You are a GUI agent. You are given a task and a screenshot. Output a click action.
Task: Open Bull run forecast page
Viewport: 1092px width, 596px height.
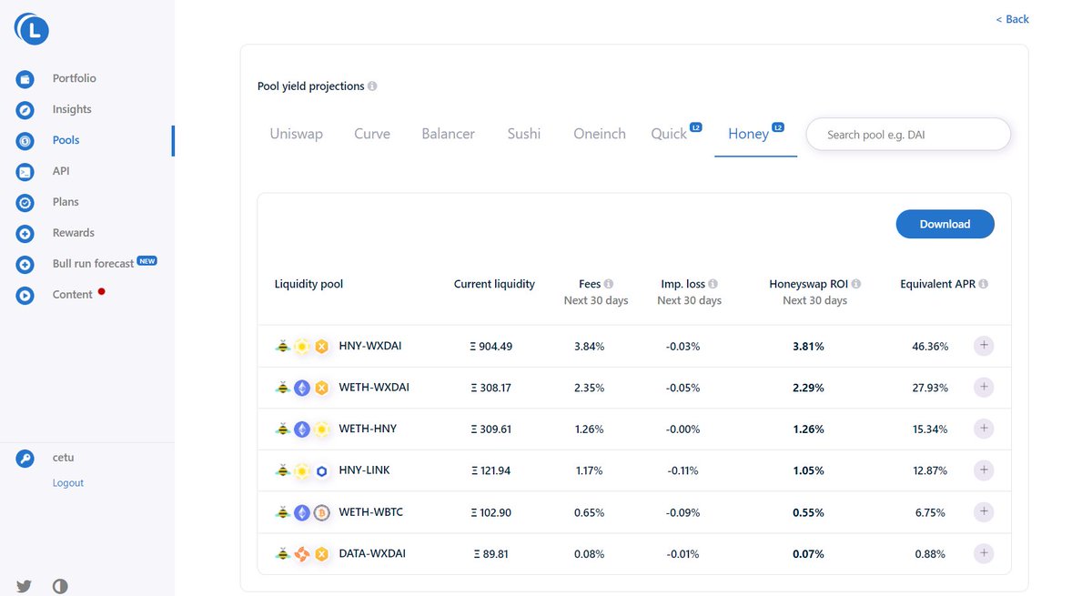point(93,263)
